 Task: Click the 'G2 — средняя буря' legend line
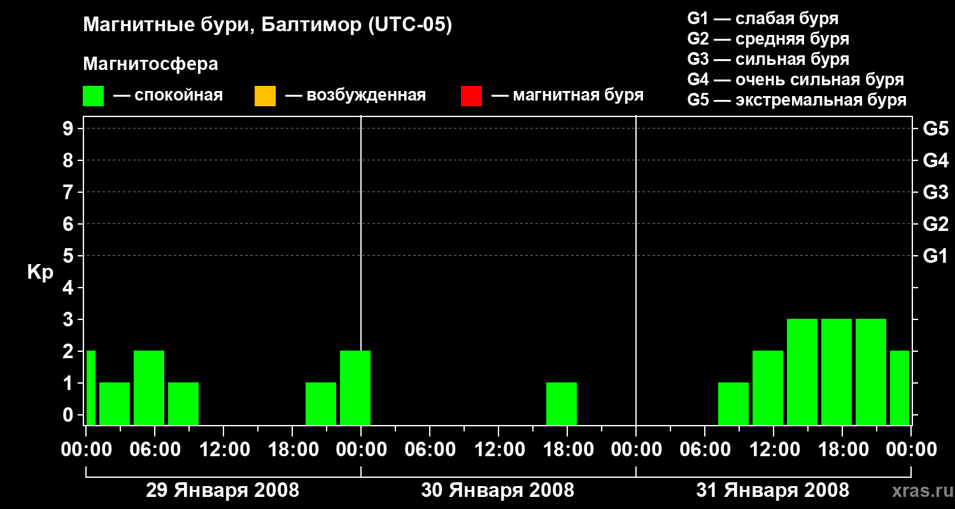[768, 39]
